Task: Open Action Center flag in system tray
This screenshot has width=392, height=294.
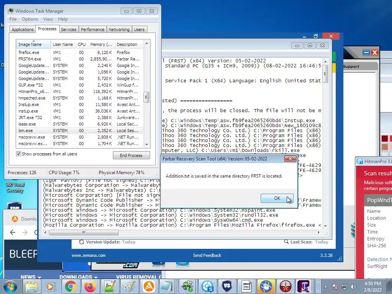Action: point(335,287)
